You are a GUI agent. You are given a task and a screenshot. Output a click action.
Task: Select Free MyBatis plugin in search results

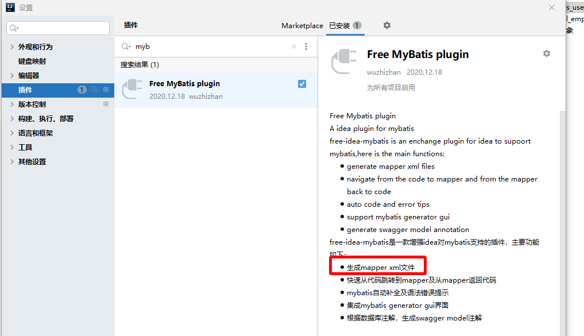click(x=216, y=90)
